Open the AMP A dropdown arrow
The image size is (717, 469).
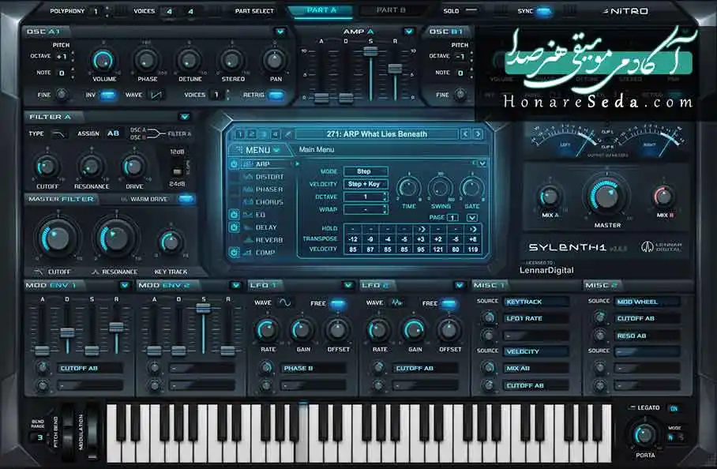point(409,32)
